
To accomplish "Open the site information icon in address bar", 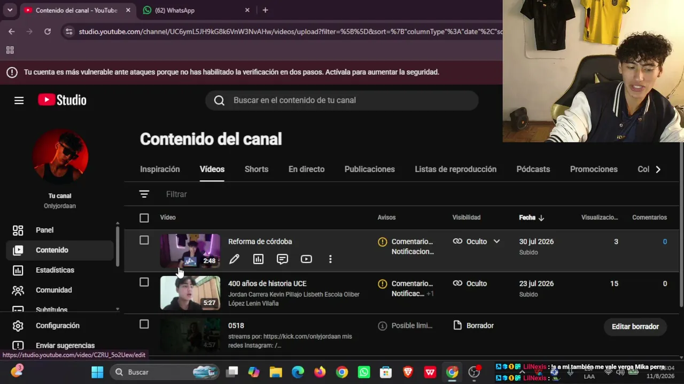I will click(x=68, y=31).
